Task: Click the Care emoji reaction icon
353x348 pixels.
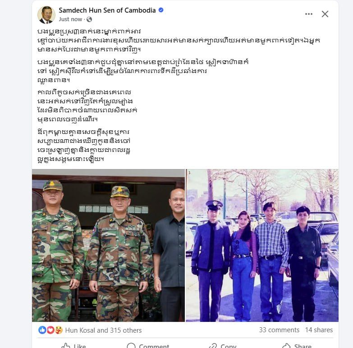Action: pyautogui.click(x=58, y=330)
